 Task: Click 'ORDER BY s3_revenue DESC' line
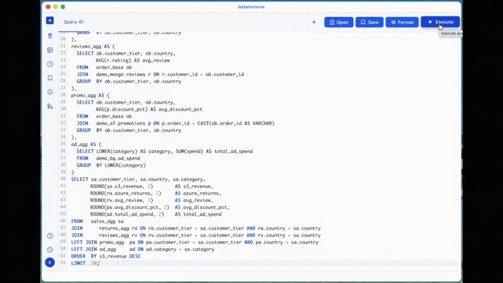click(x=106, y=256)
